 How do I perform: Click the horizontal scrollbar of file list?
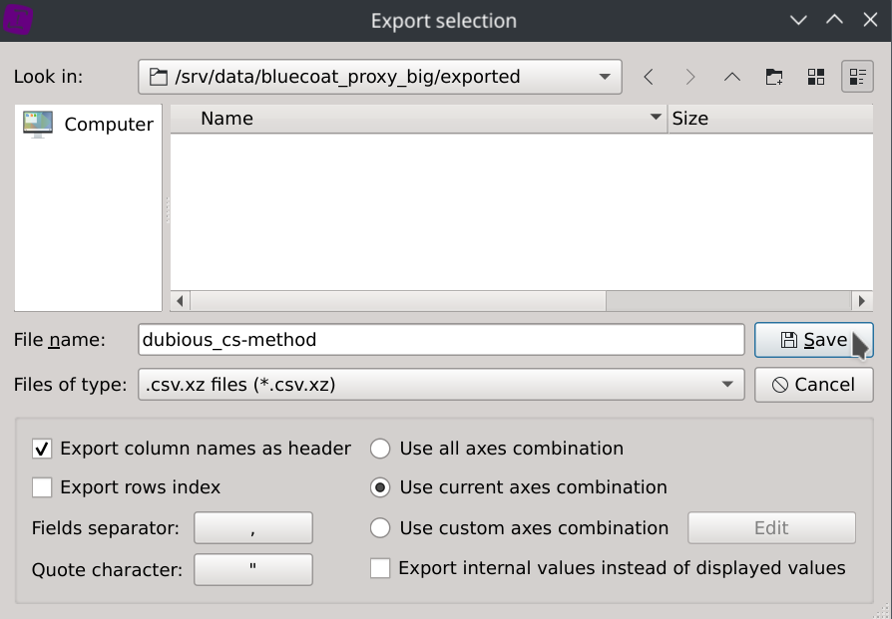click(x=399, y=300)
